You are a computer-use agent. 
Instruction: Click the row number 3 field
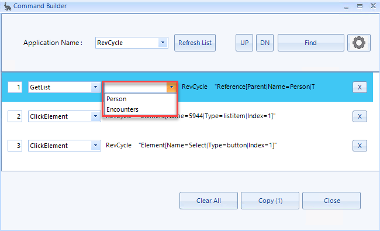15,146
